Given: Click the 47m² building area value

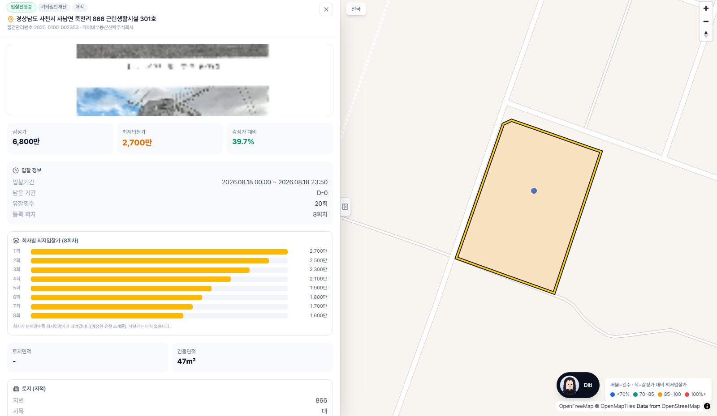Looking at the screenshot, I should coord(186,361).
